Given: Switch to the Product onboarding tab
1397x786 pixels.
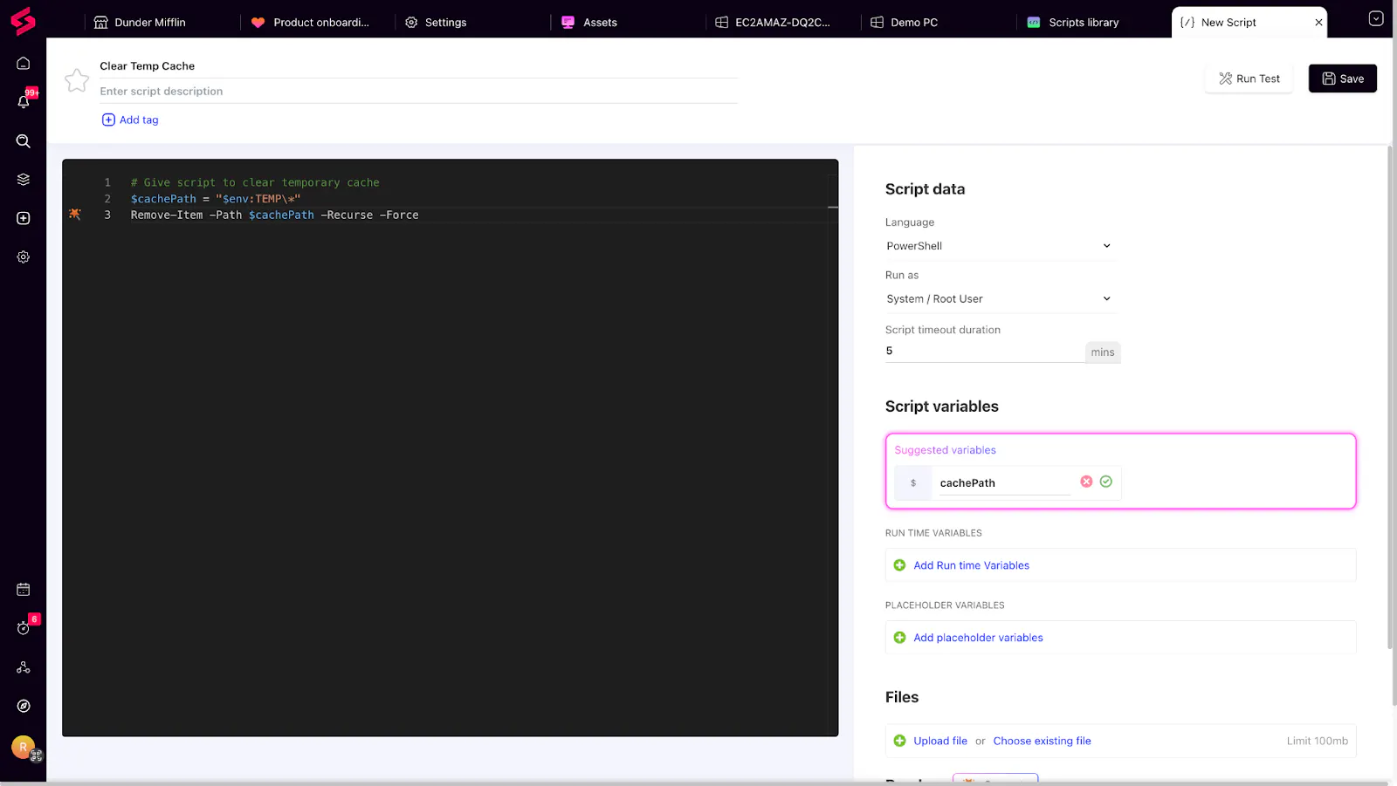Looking at the screenshot, I should coord(310,23).
